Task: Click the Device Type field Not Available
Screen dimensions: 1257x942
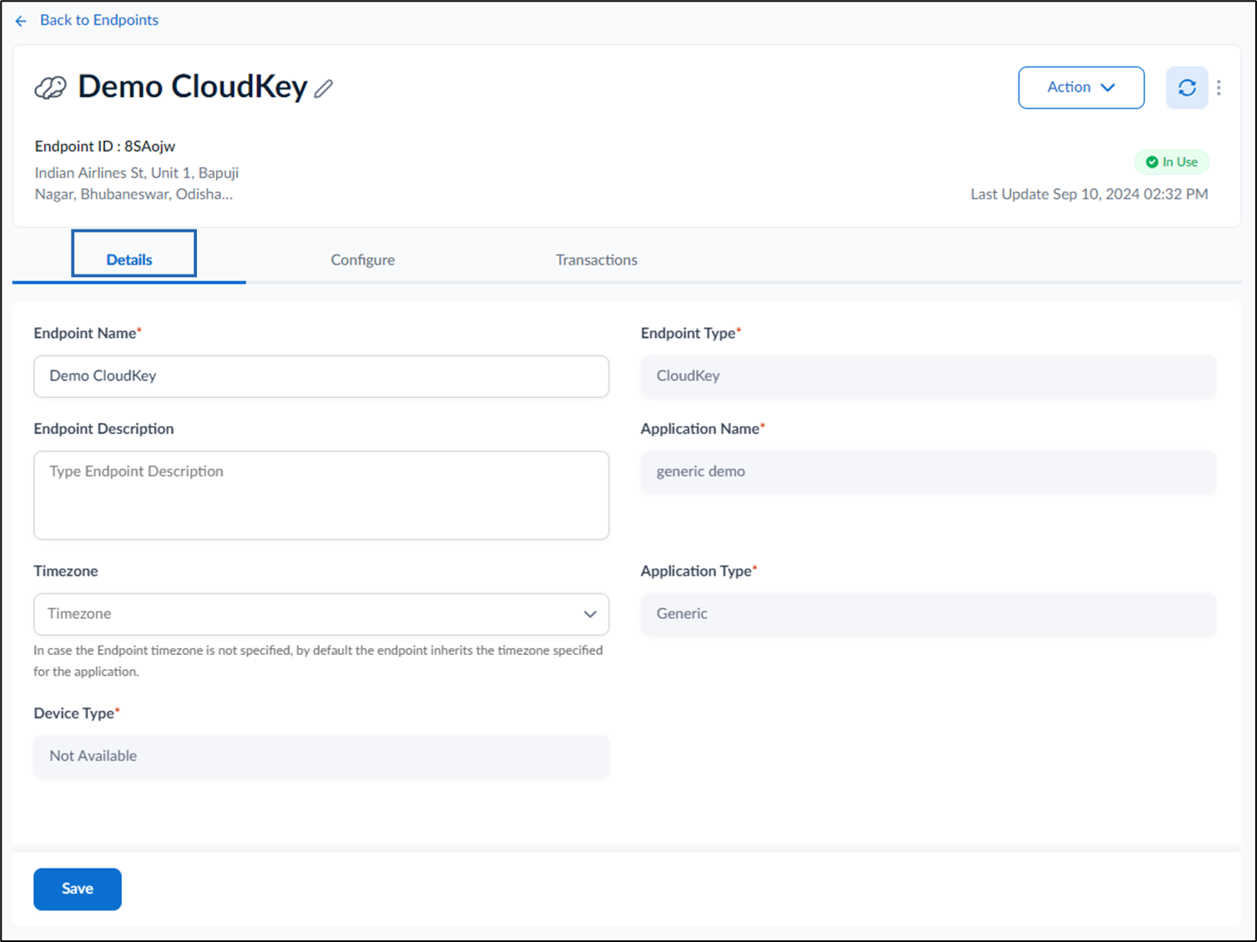Action: pyautogui.click(x=321, y=756)
